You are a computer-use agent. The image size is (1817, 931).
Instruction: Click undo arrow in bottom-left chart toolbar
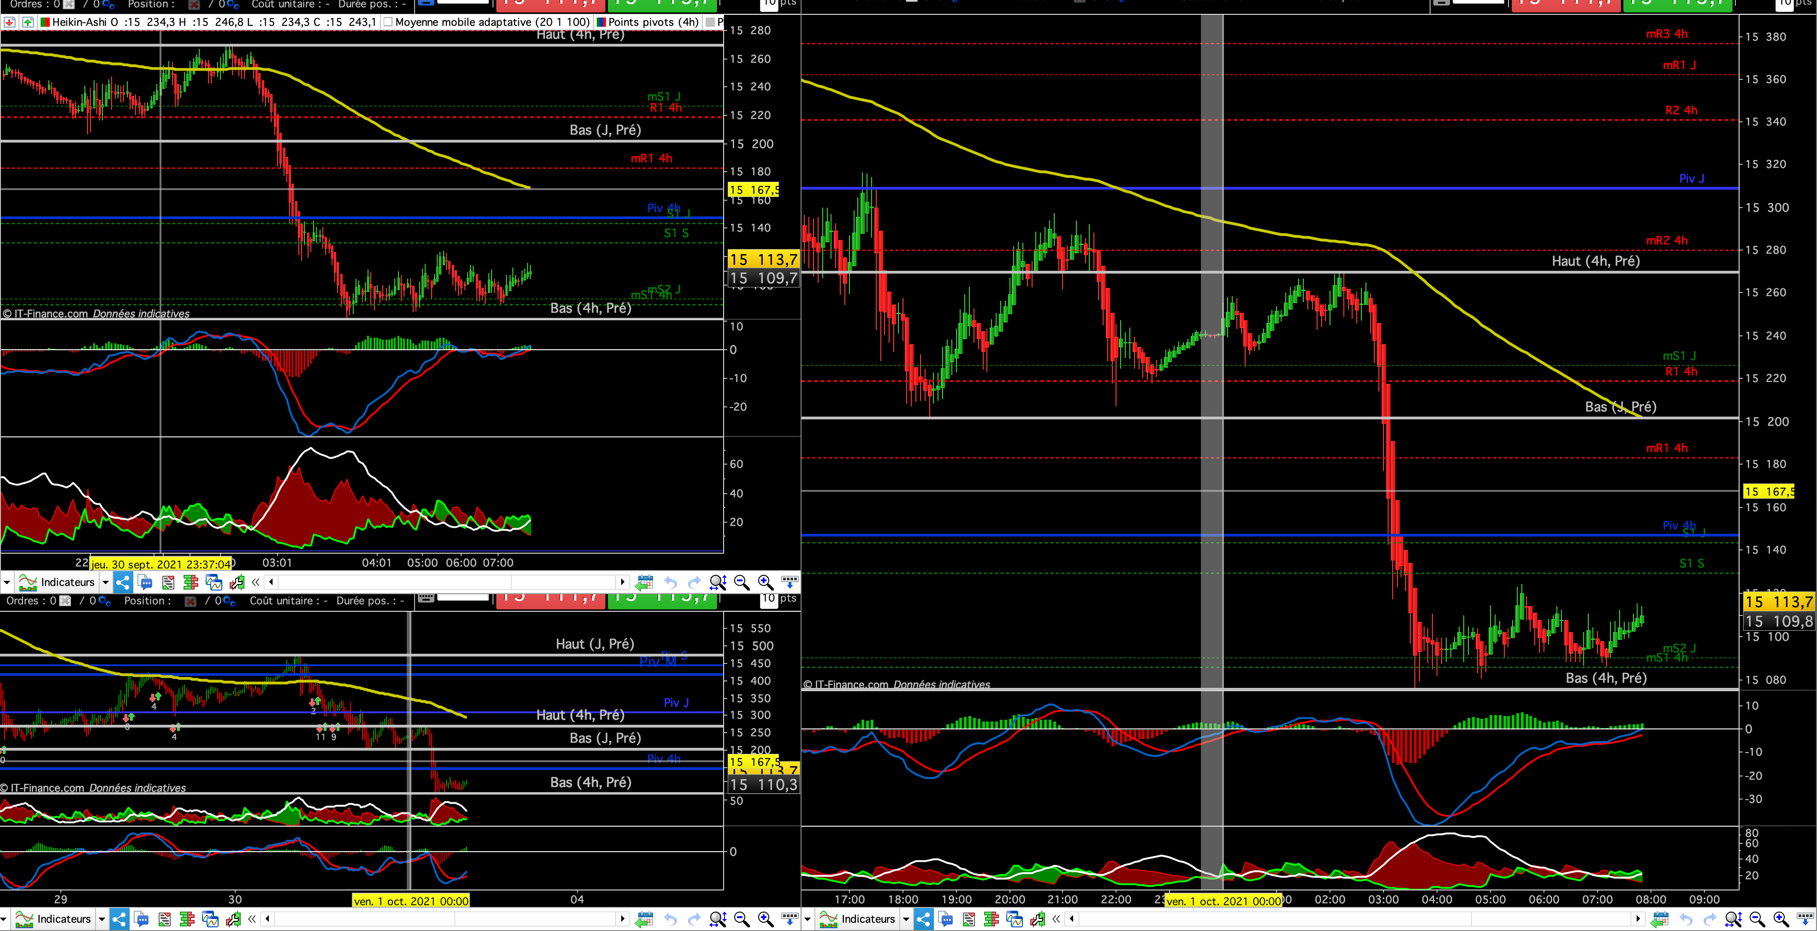670,919
